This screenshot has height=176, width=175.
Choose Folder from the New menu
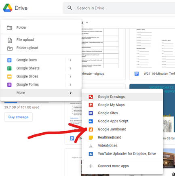[x=41, y=27]
